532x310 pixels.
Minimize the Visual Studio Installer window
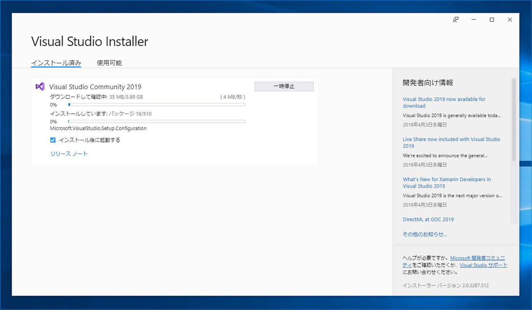(x=474, y=20)
